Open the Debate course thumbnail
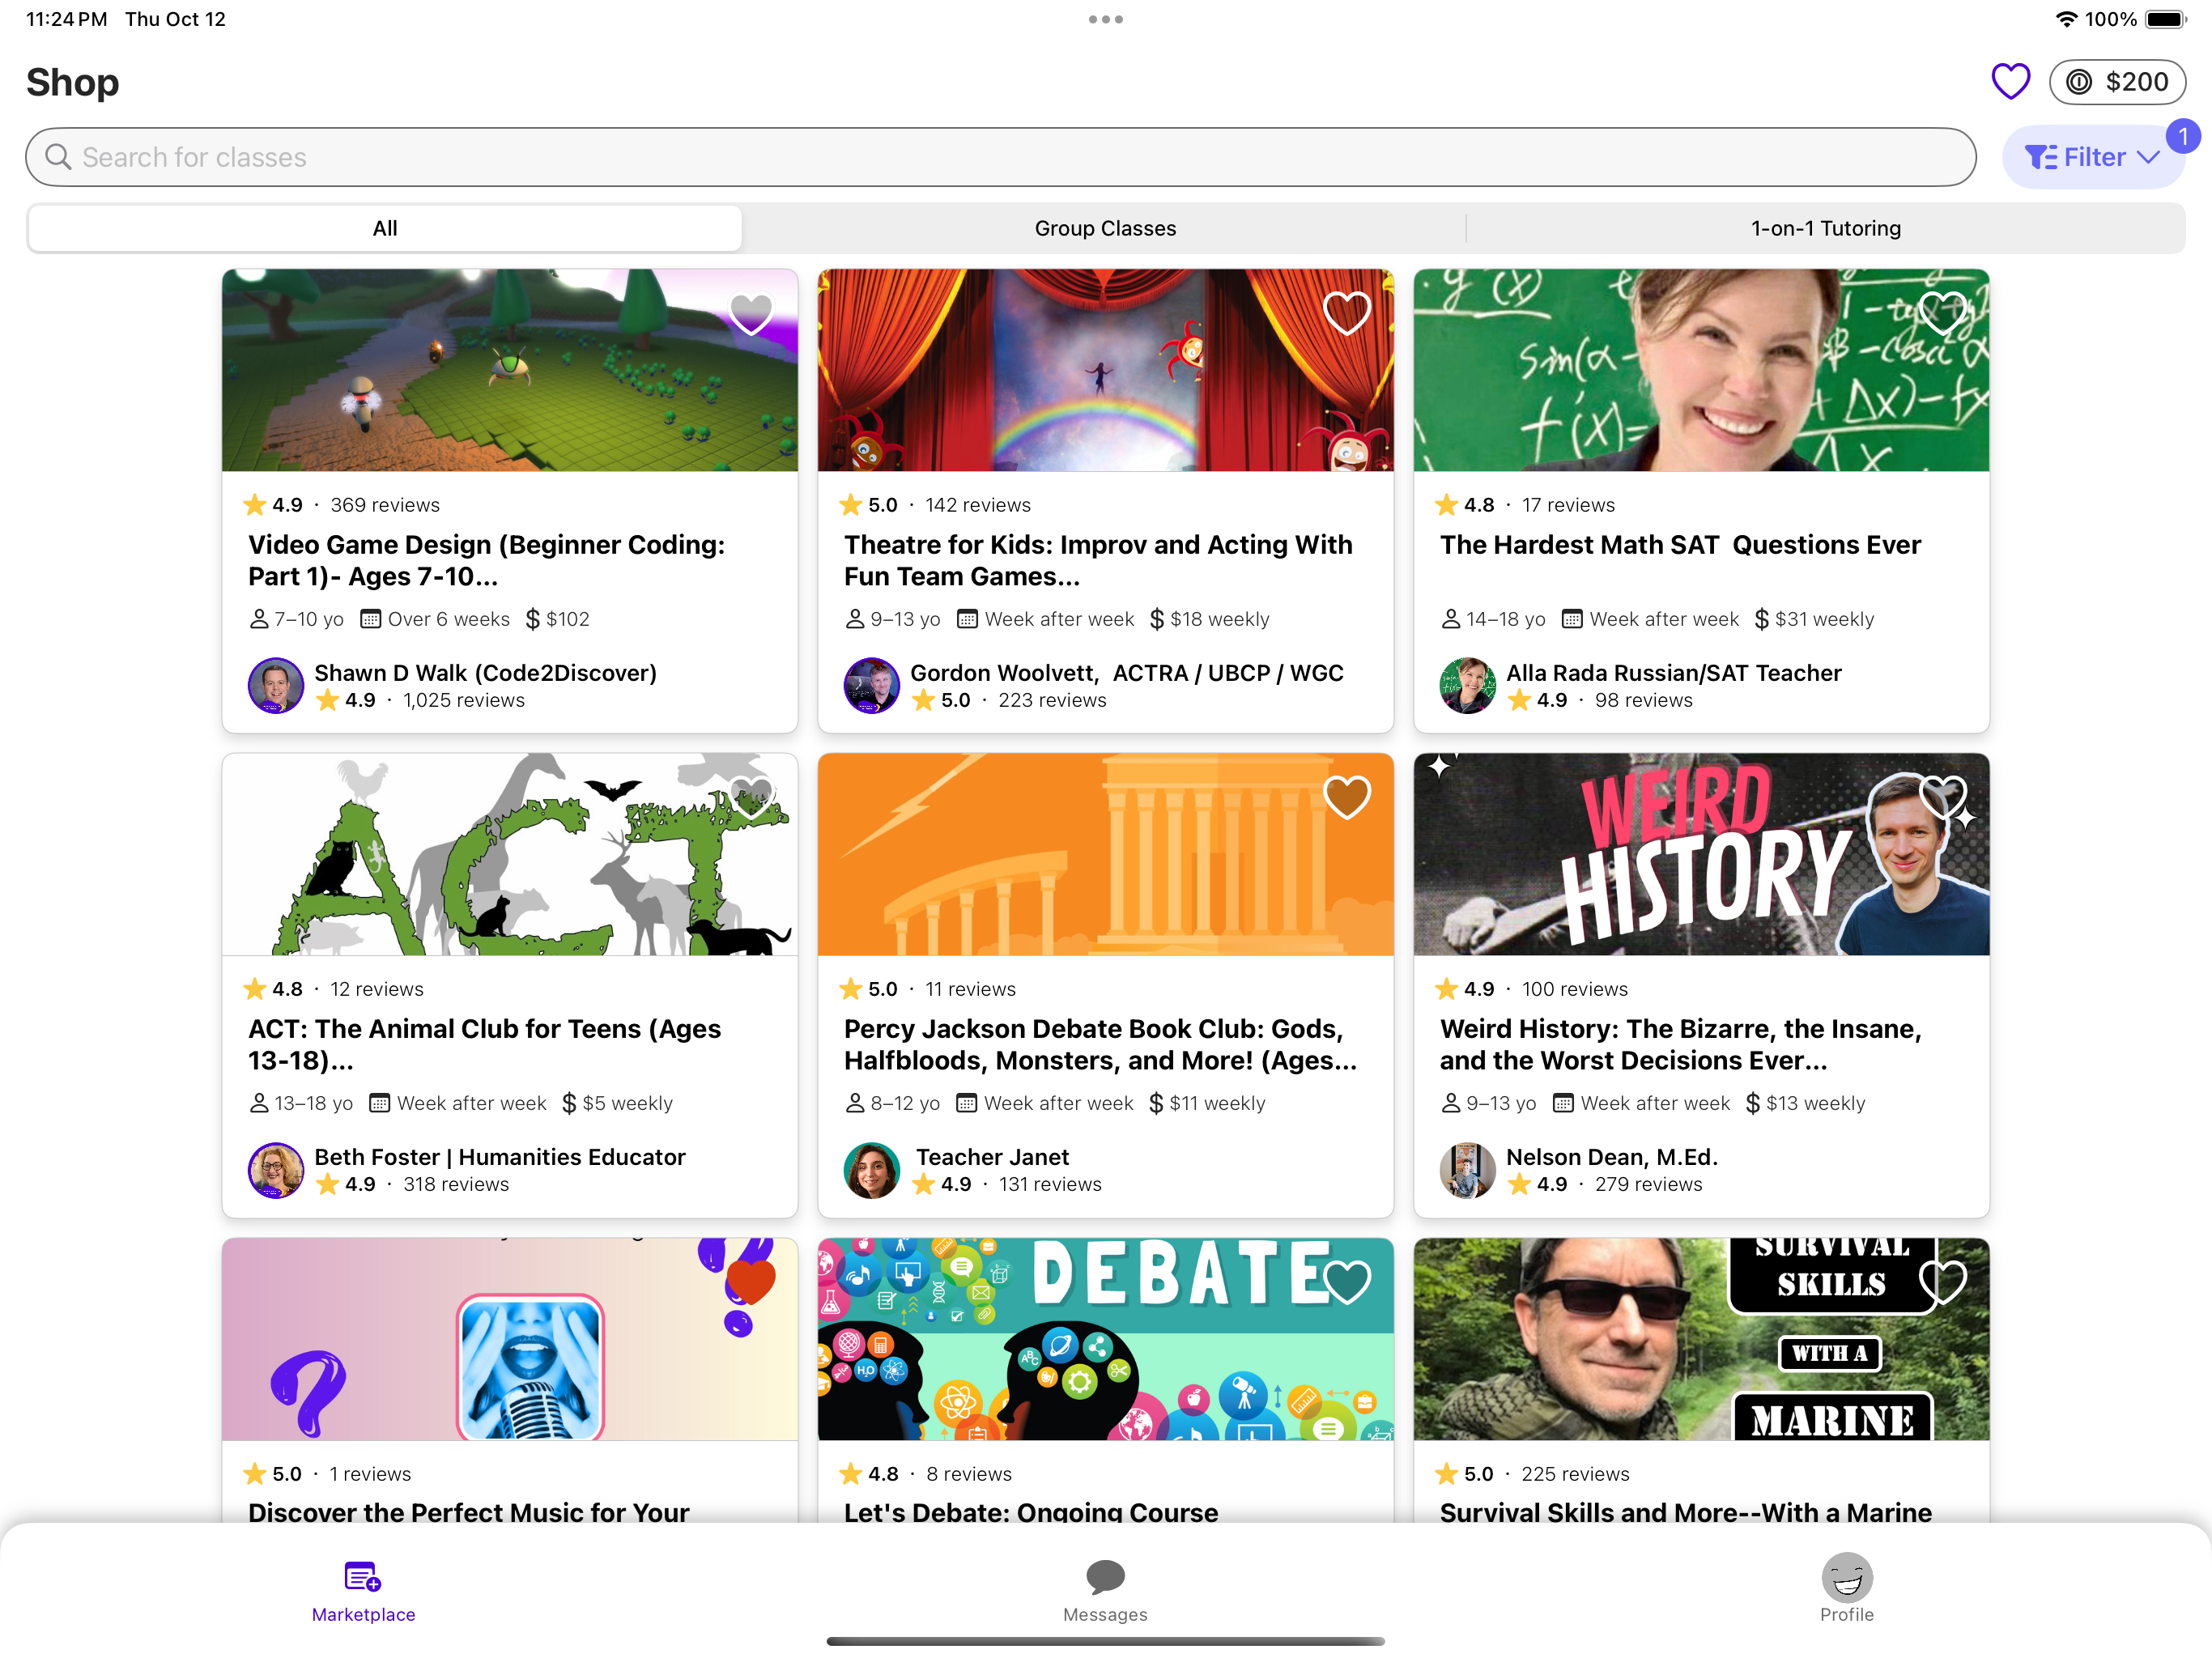This screenshot has height=1658, width=2212. (1105, 1339)
